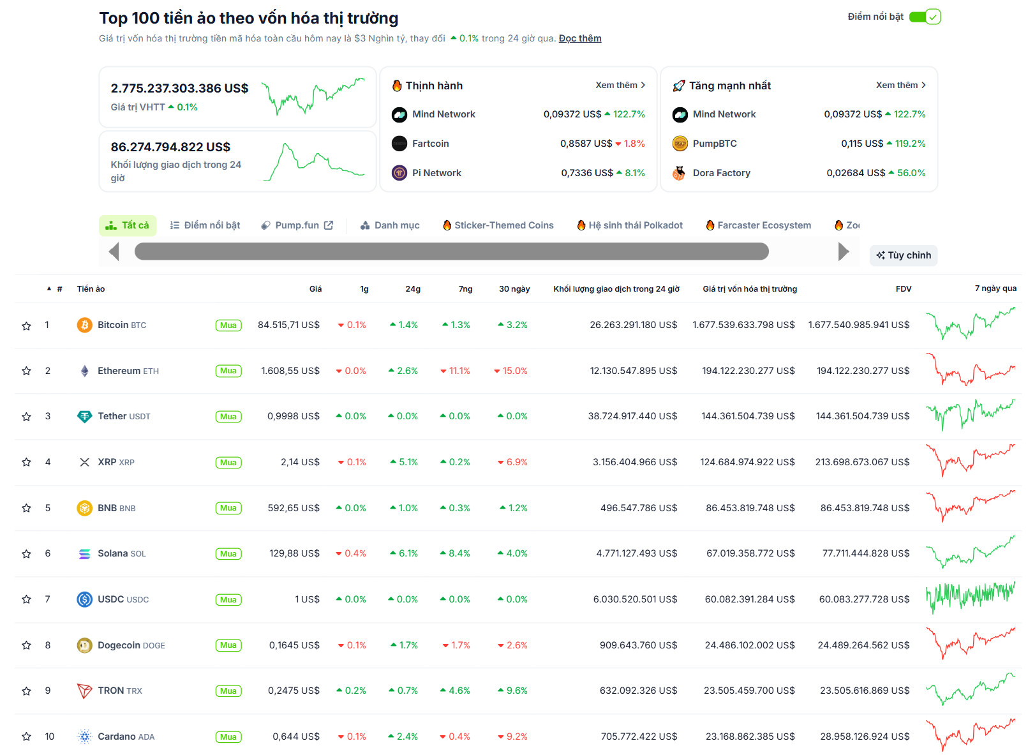Sort by 30 ngày column header
The height and width of the screenshot is (755, 1028).
[x=514, y=289]
